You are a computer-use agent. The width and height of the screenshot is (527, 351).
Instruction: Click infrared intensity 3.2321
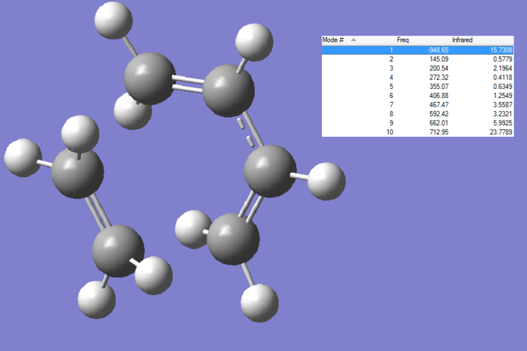[x=503, y=114]
